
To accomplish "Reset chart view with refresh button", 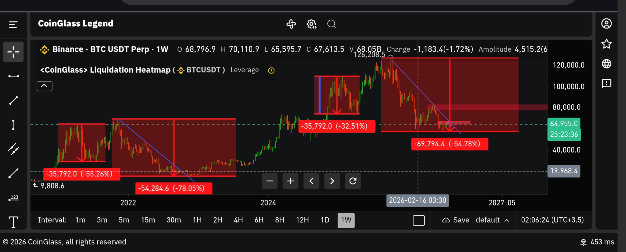I will 353,181.
